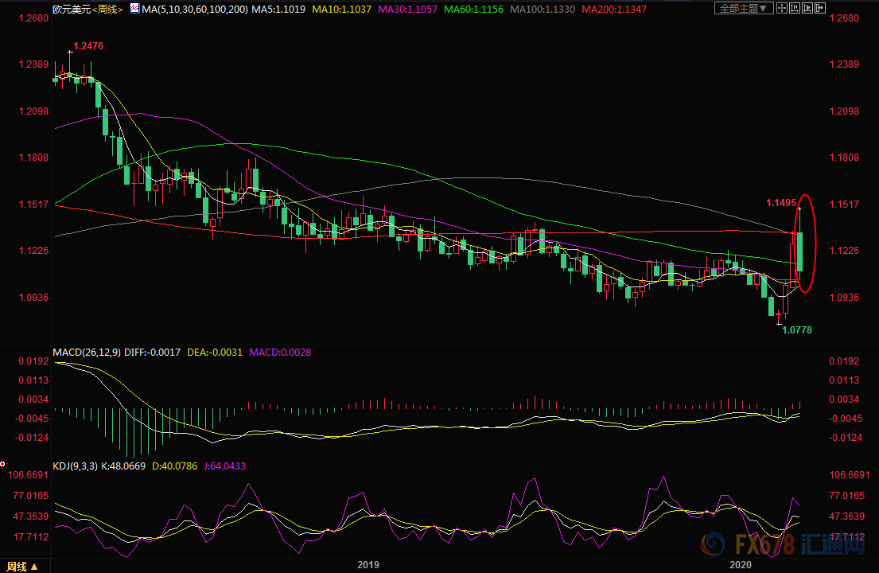Click the MACD(26,12,9) indicator label
Viewport: 879px width, 573px height.
87,353
